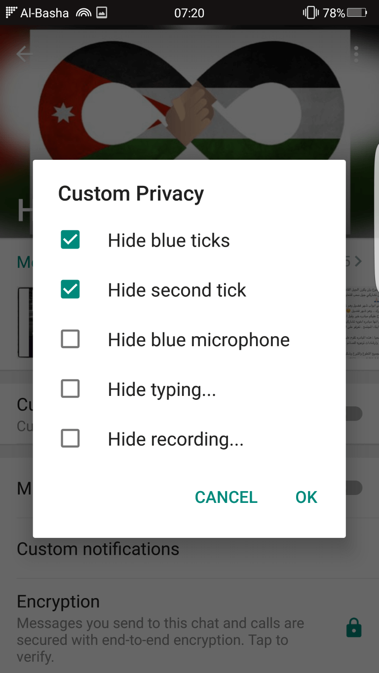Toggle the Custom privacy switch behind the dialog
379x673 pixels.
click(x=354, y=414)
